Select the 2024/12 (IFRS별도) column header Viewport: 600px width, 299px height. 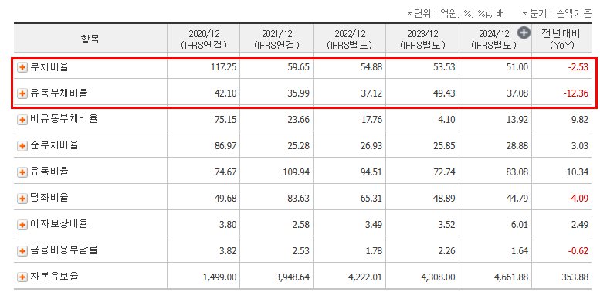tap(495, 39)
